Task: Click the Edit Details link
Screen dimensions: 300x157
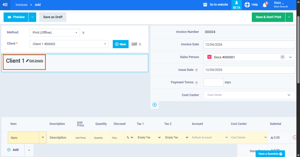Action: (x=36, y=61)
